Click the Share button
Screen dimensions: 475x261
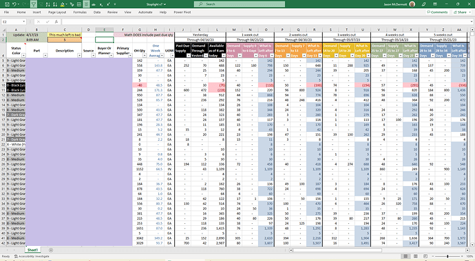[x=460, y=12]
